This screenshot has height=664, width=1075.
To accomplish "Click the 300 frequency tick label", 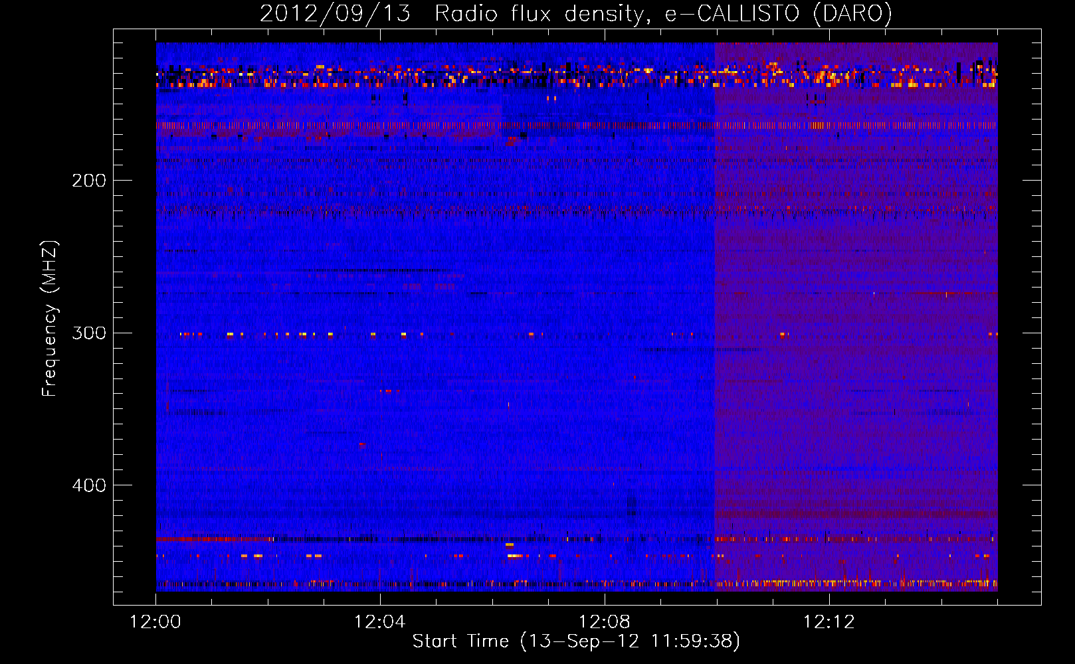I will point(89,333).
